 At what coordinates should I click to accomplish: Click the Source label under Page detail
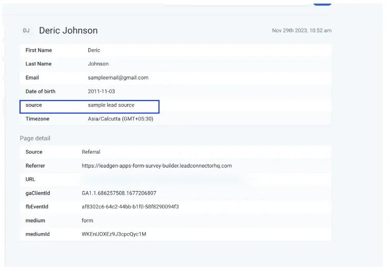pyautogui.click(x=34, y=152)
